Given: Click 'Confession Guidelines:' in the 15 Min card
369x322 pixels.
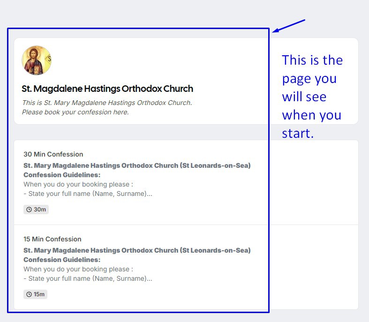Looking at the screenshot, I should coord(62,260).
